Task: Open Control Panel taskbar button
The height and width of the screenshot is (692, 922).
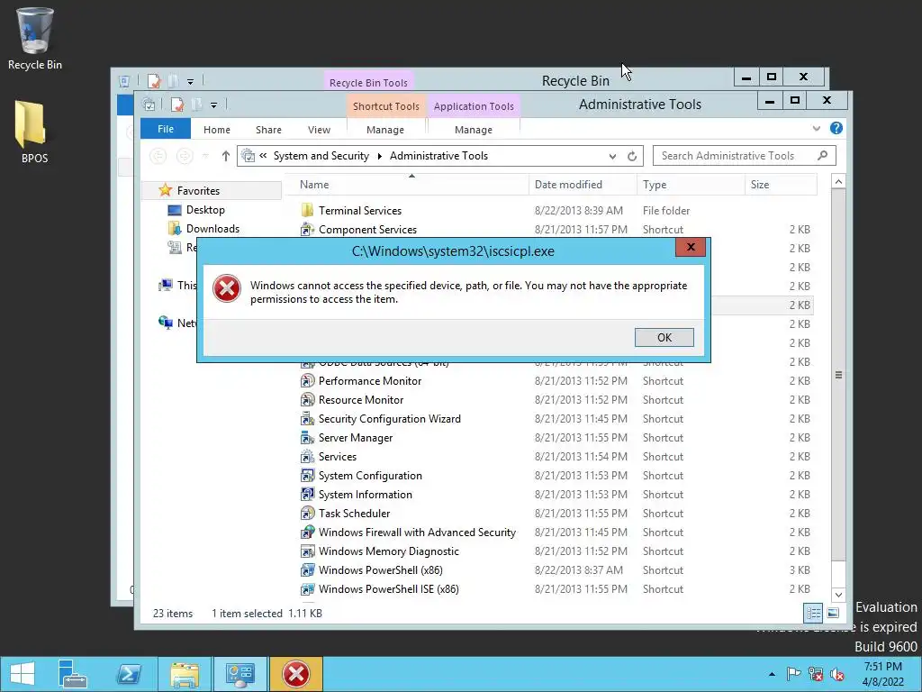Action: [240, 674]
